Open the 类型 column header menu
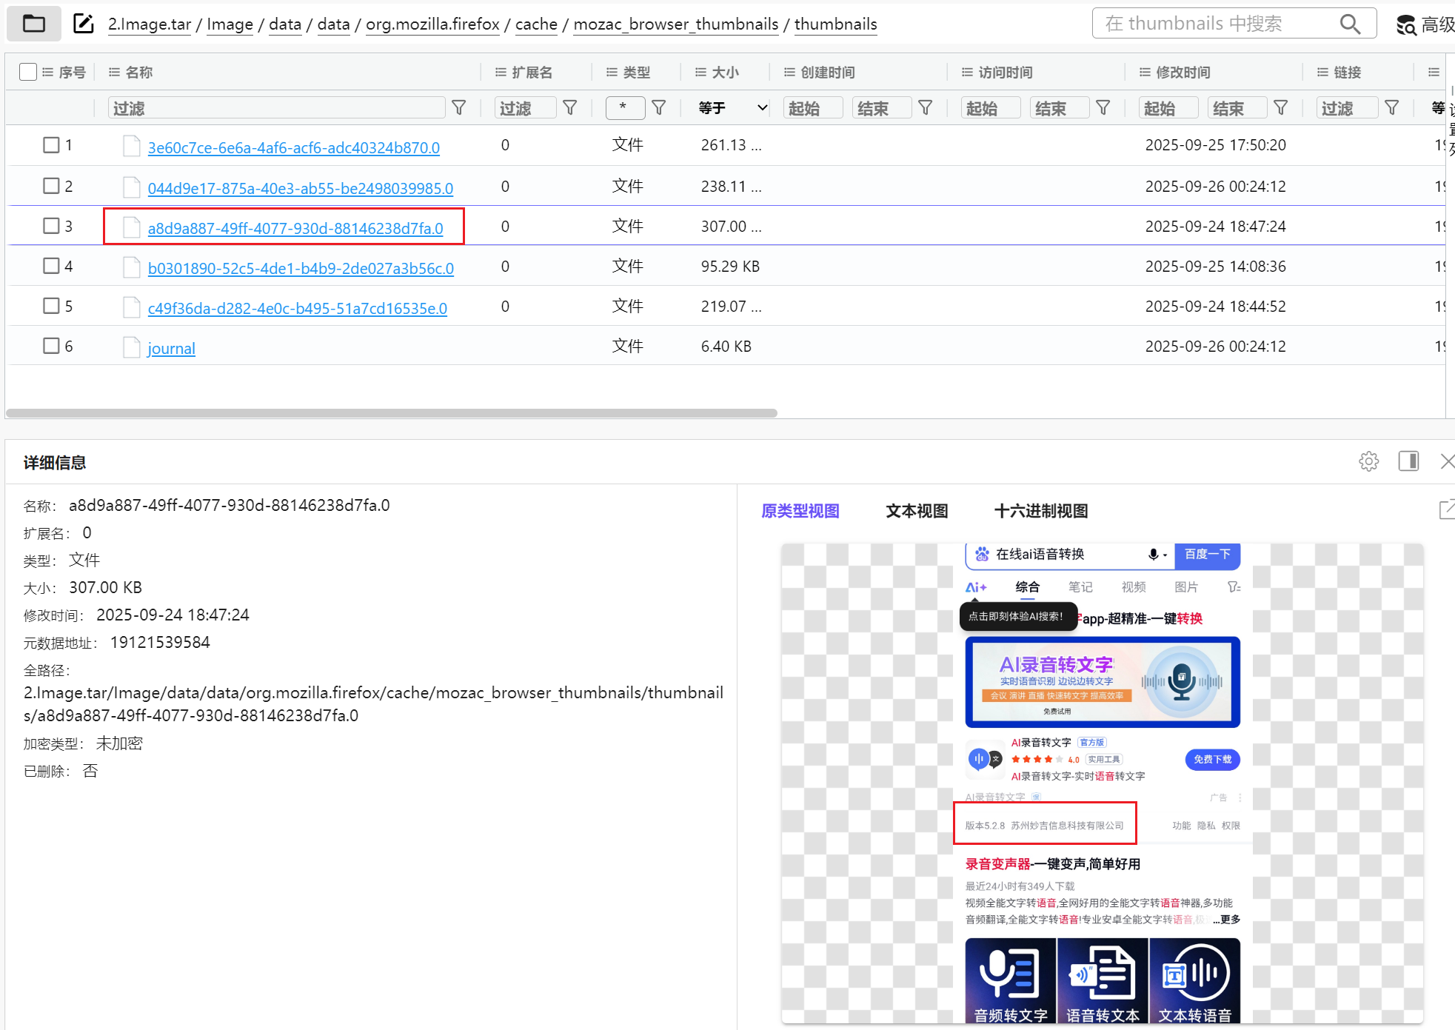 (x=612, y=72)
